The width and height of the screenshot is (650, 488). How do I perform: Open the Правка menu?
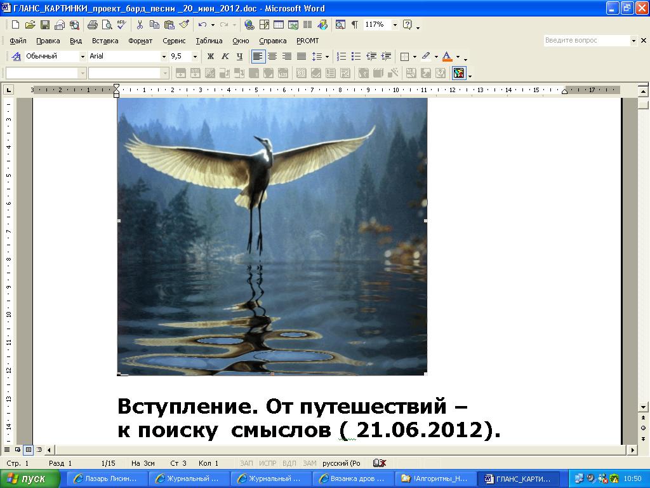(48, 41)
